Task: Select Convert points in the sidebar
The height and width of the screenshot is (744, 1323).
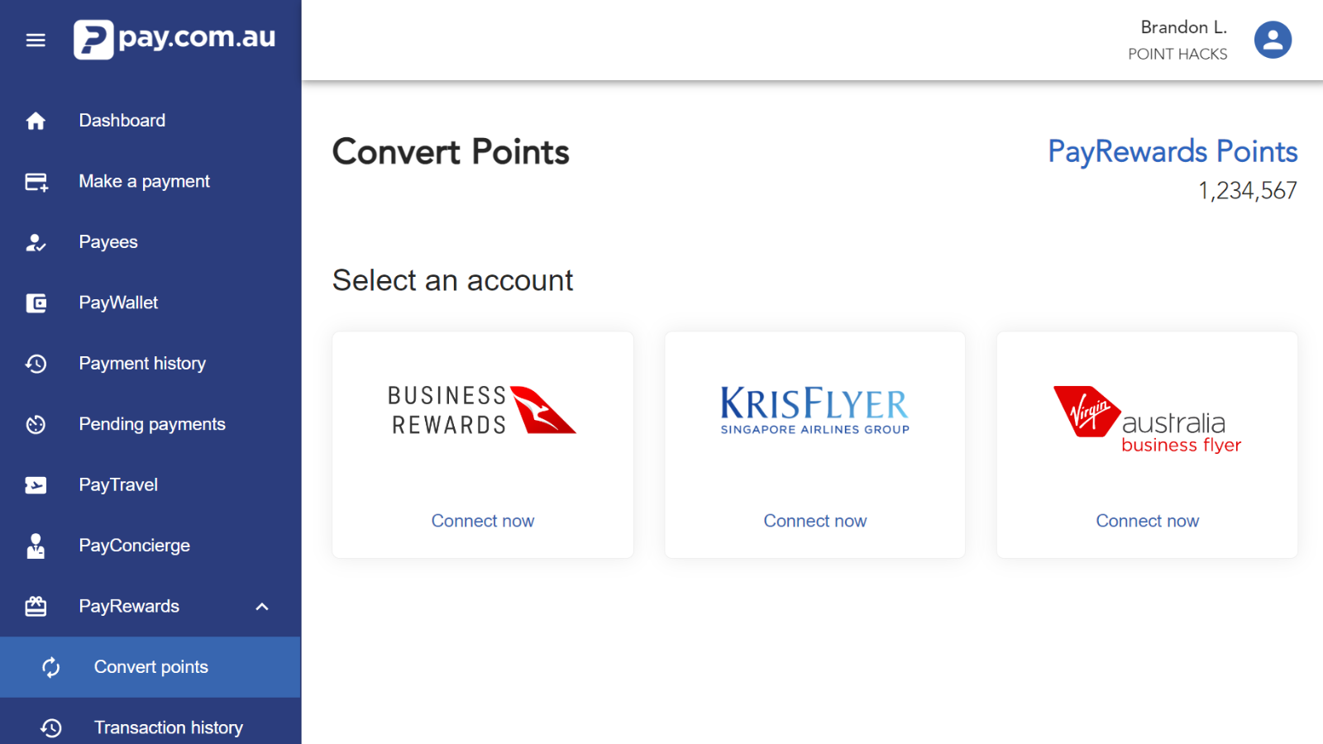Action: (150, 667)
